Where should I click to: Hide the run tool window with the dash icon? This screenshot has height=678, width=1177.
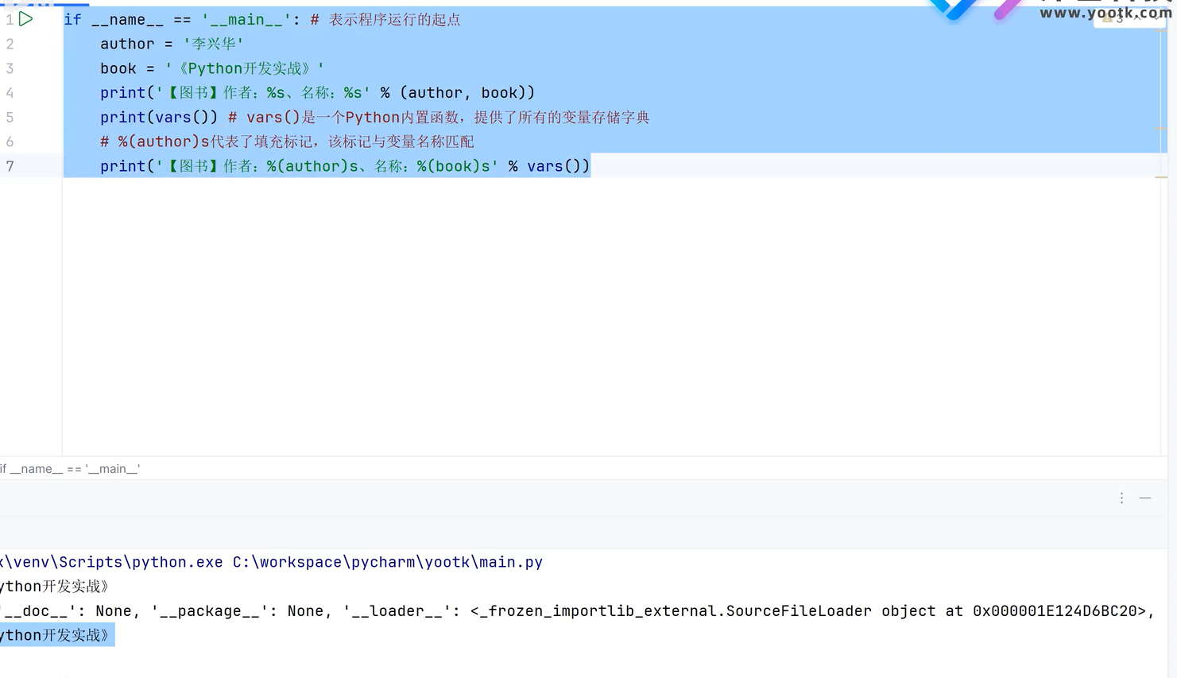[1145, 498]
